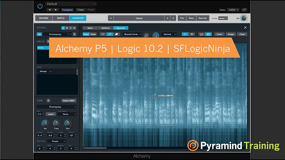Viewport: 285px width, 160px height.
Task: Click the Save As button
Action: [203, 18]
